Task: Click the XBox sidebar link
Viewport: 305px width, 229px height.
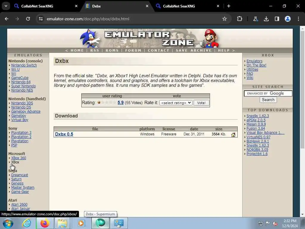Action: point(15,162)
